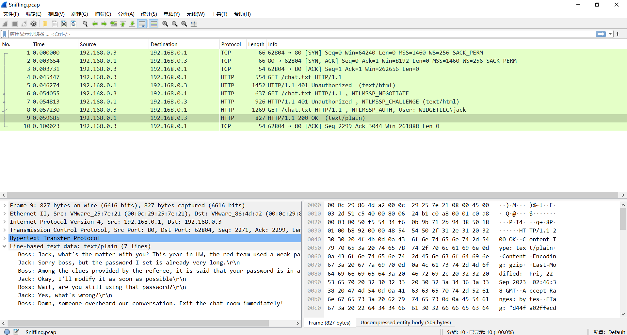Click the packet details horizontal scrollbar thumb

click(138, 323)
